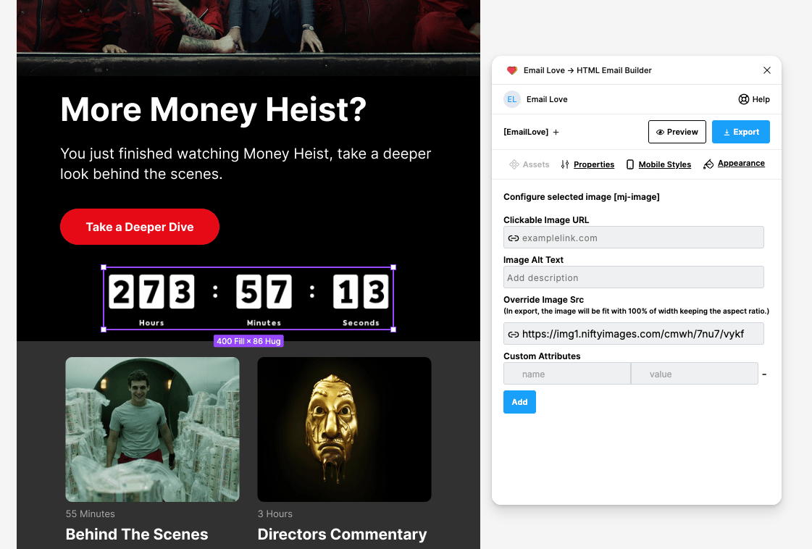The height and width of the screenshot is (549, 812).
Task: Remove custom attribute with minus button
Action: pos(764,374)
